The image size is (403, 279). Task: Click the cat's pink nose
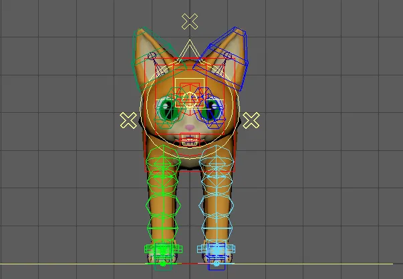pyautogui.click(x=190, y=127)
